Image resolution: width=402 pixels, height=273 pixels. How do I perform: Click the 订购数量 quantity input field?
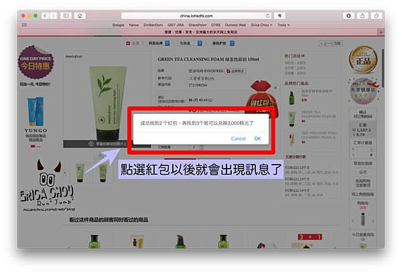pos(194,147)
